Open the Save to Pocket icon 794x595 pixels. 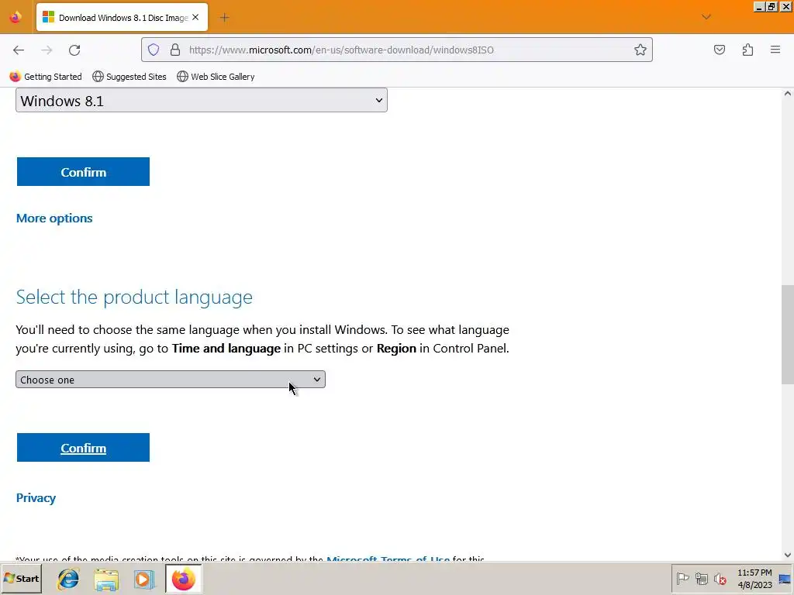tap(719, 50)
